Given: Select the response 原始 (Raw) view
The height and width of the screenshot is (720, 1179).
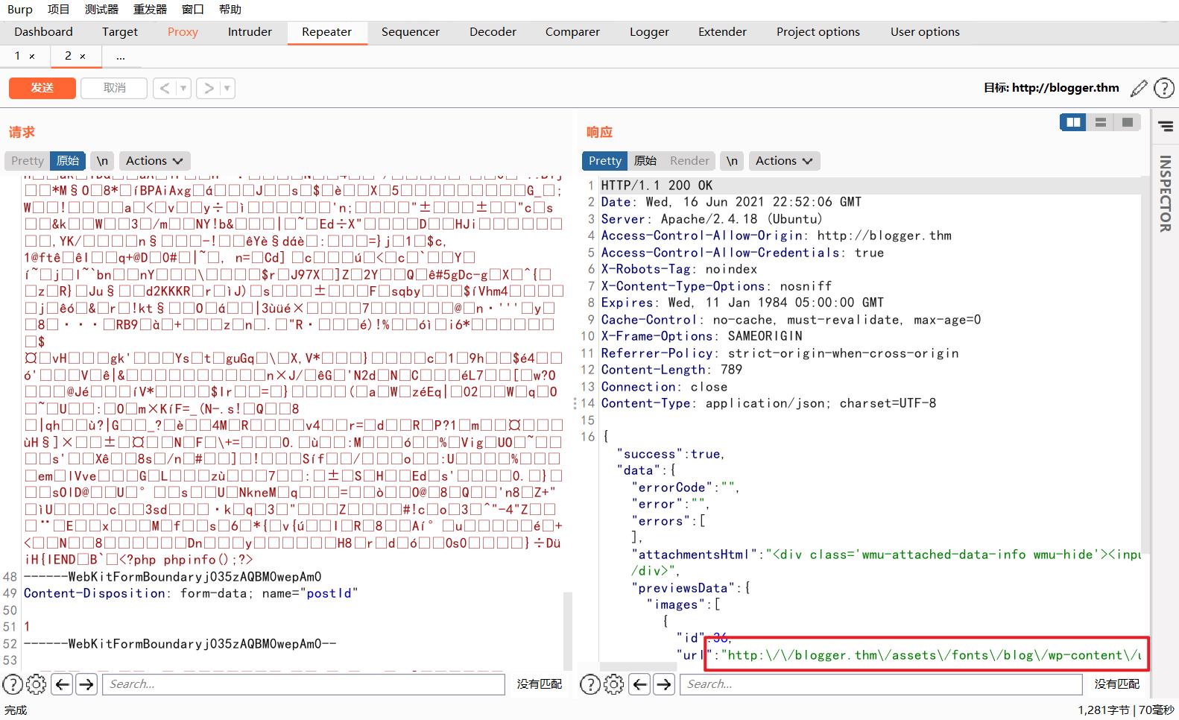Looking at the screenshot, I should [x=645, y=160].
